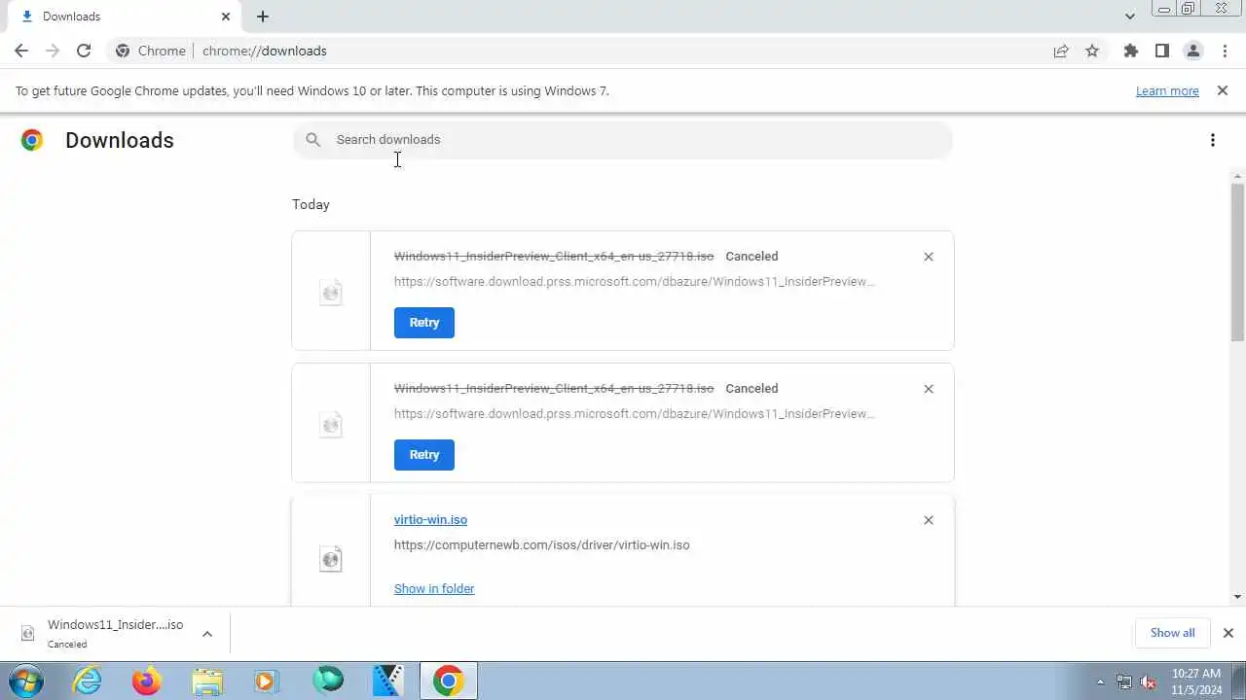Remove second canceled Windows11 download from list
1246x700 pixels.
[x=928, y=389]
